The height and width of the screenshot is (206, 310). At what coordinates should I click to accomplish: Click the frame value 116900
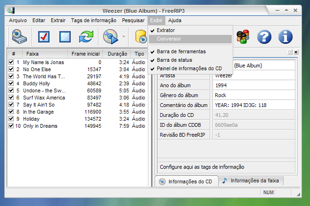93,112
